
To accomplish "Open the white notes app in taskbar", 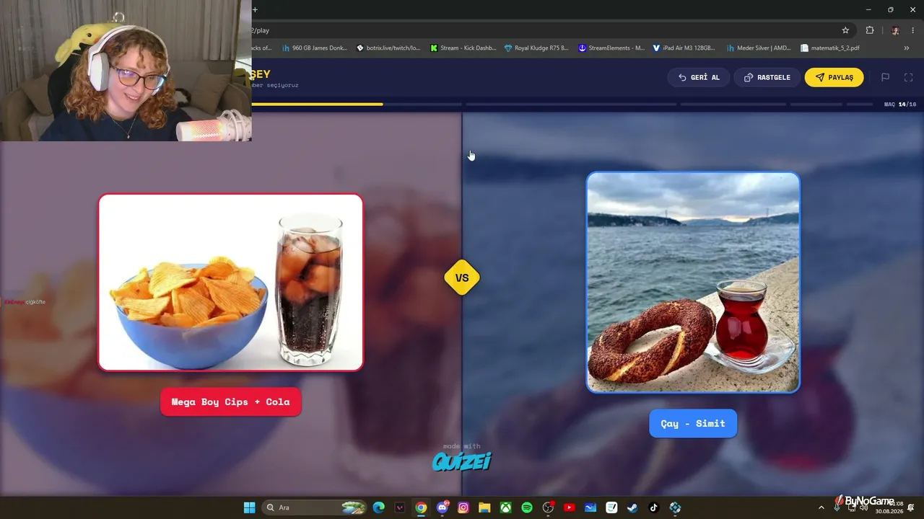I will click(x=611, y=507).
